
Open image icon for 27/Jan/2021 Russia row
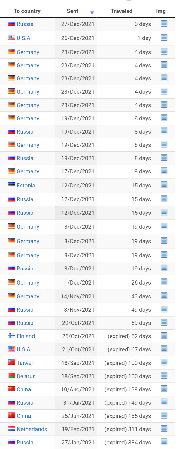point(164,442)
